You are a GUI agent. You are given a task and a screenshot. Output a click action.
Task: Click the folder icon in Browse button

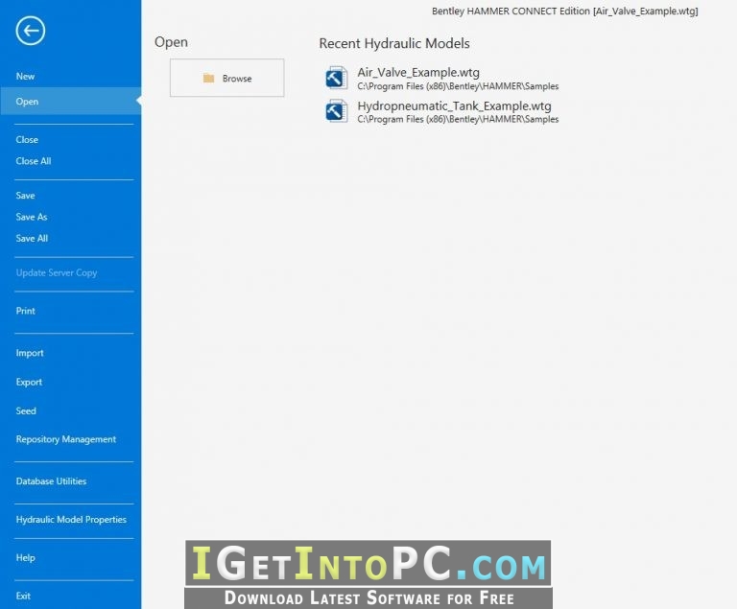coord(208,78)
